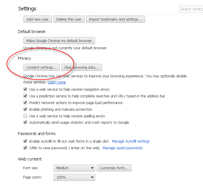Click 'not currently your default browser' text

(x=79, y=48)
